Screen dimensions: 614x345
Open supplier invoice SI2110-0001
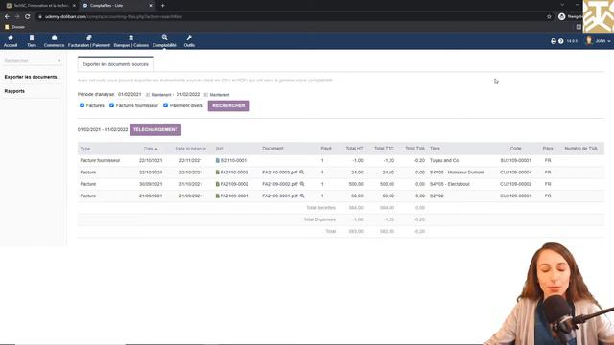coord(233,160)
